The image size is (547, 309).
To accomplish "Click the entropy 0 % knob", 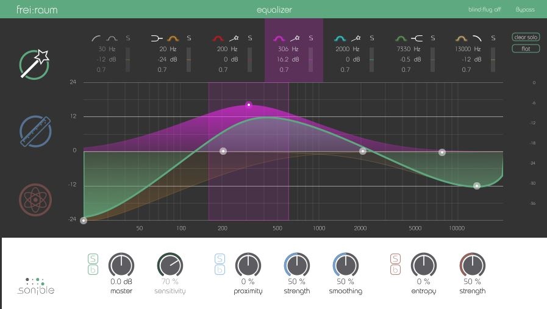I will 423,265.
